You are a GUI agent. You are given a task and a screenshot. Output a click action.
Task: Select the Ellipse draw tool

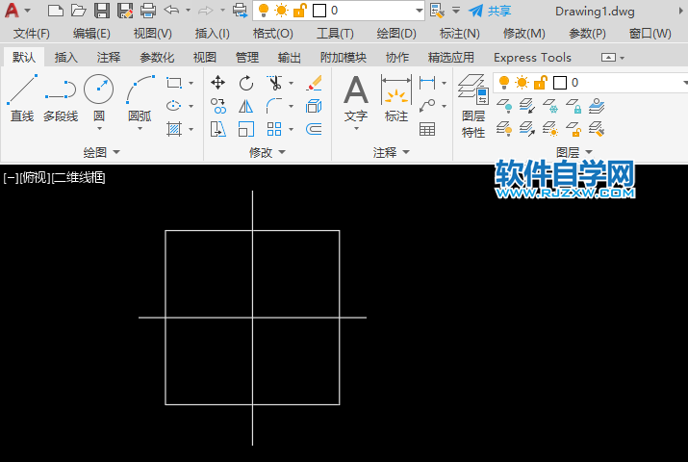(x=174, y=106)
